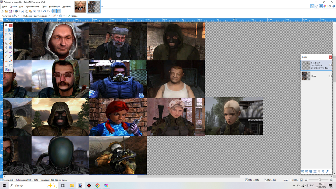336x189 pixels.
Task: Click the Cut scissors icon
Action: tap(22, 11)
